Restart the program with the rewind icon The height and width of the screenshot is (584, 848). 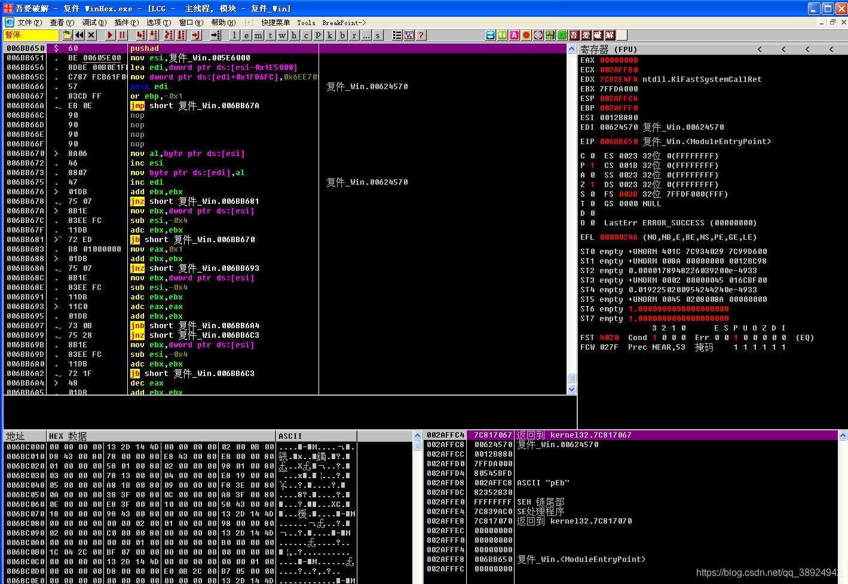point(79,35)
